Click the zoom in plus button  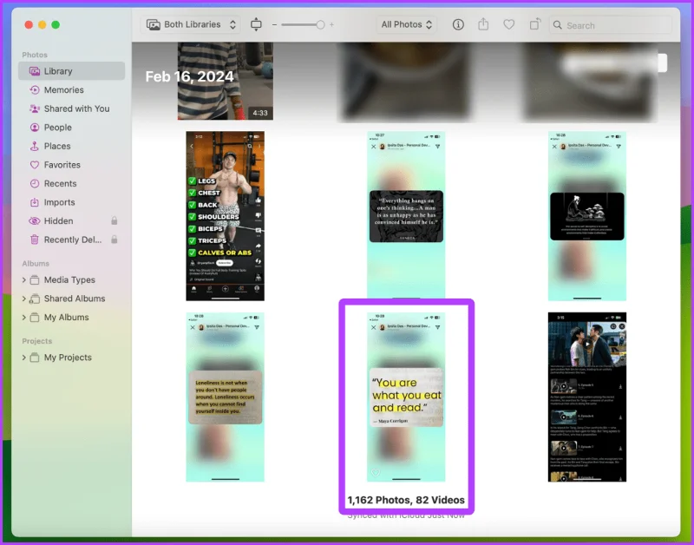[x=331, y=25]
